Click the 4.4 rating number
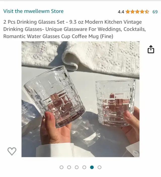 coord(121,12)
